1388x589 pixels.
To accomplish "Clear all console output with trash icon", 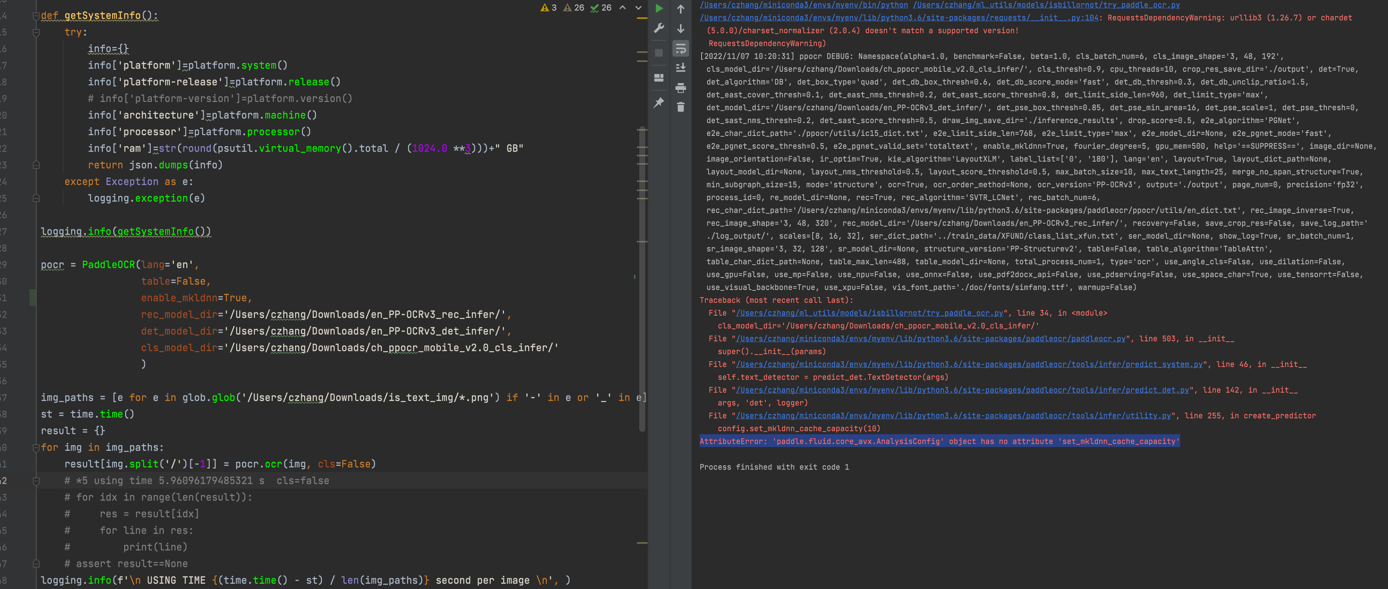I will pos(680,107).
